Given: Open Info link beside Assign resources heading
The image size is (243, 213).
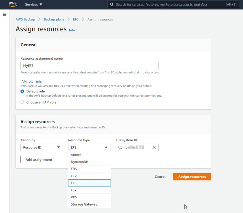Looking at the screenshot, I should click(x=72, y=30).
